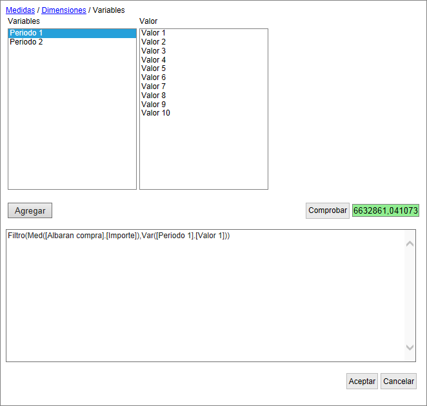Viewport: 427px width, 406px height.
Task: Pick Valor 4 in the Valor list
Action: tap(154, 60)
